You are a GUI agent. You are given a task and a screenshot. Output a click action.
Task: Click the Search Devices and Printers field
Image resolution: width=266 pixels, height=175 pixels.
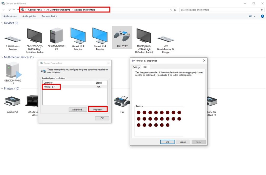[x=220, y=10]
